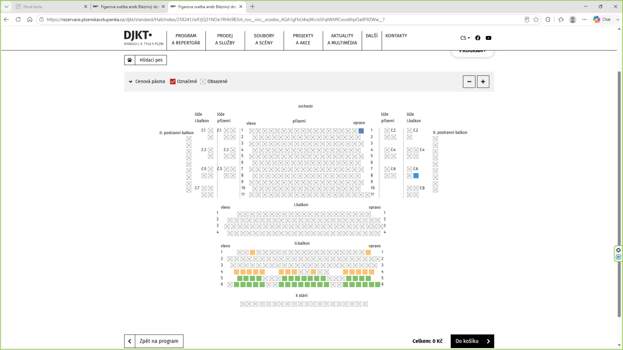The height and width of the screenshot is (350, 623).
Task: Refresh the page in browser toolbar
Action: coord(18,19)
